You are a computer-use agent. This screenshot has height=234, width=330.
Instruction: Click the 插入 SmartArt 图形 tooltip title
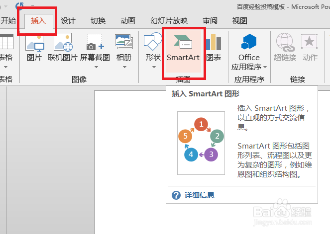[x=206, y=94]
